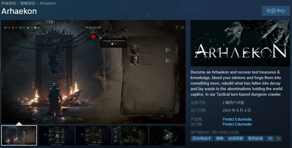This screenshot has height=148, width=292.
Task: Open developer link Predict Edumedia next to 开发商
Action: coord(237,119)
